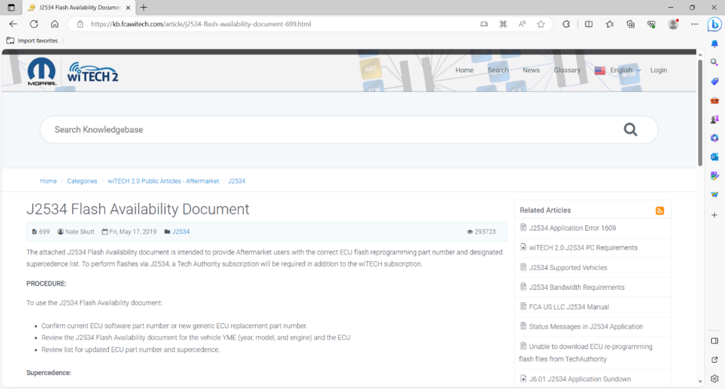This screenshot has height=389, width=725.
Task: Toggle the vertical tabs actions menu
Action: (x=11, y=8)
